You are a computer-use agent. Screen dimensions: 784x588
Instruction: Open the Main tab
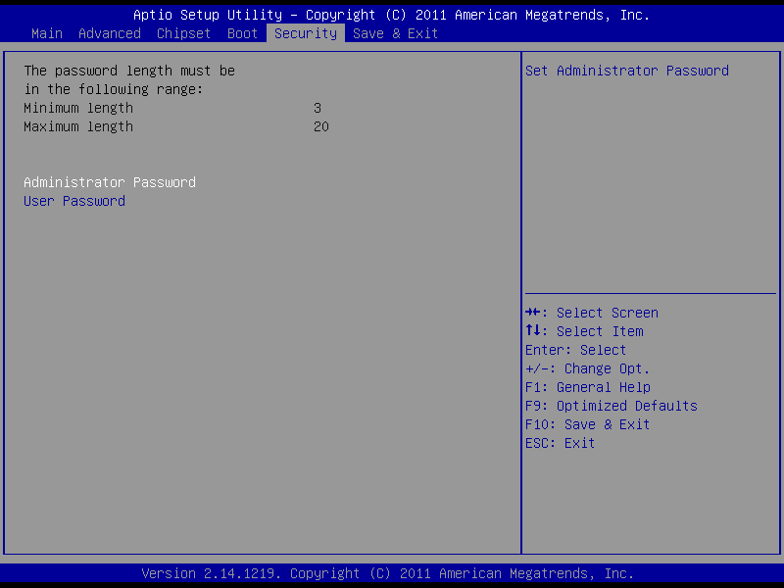(x=47, y=33)
